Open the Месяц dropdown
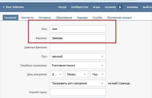The image size is (152, 98). point(77,74)
